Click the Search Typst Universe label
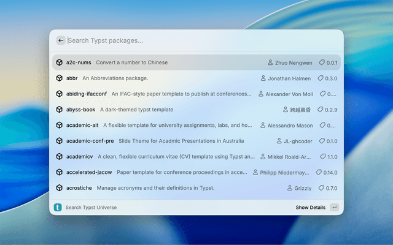 click(91, 208)
